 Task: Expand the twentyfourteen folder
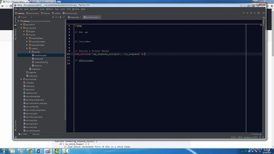tap(27, 42)
